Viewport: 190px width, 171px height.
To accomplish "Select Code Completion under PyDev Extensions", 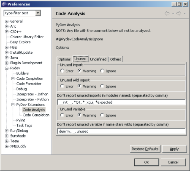I will pos(36,115).
